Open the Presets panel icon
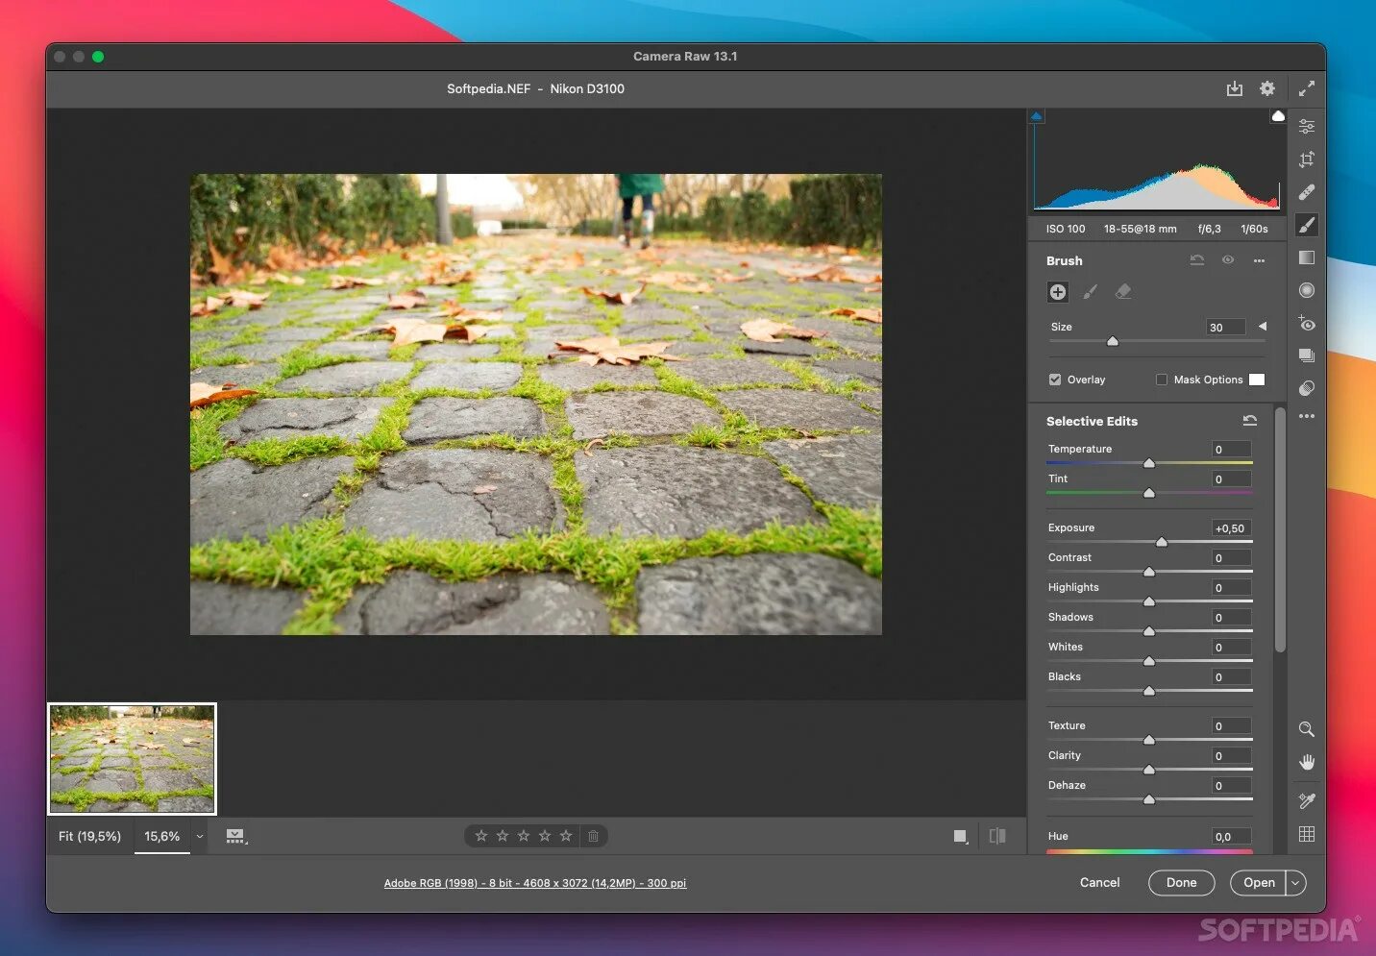Screen dimensions: 1376x956 1307,388
